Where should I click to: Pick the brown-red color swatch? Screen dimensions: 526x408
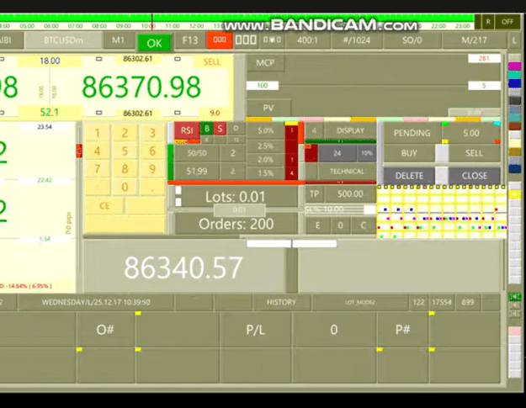514,126
